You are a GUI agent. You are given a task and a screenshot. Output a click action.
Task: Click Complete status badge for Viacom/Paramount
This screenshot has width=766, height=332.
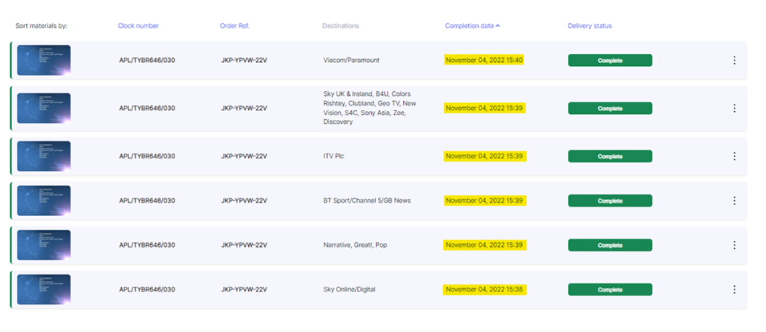[610, 60]
